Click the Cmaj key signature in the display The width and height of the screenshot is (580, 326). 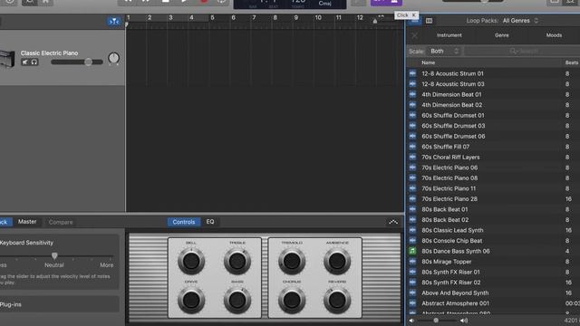coord(324,4)
